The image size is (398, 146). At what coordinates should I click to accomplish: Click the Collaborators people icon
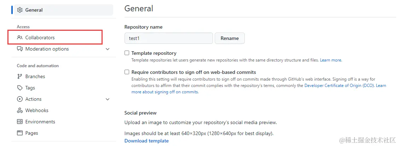point(20,37)
